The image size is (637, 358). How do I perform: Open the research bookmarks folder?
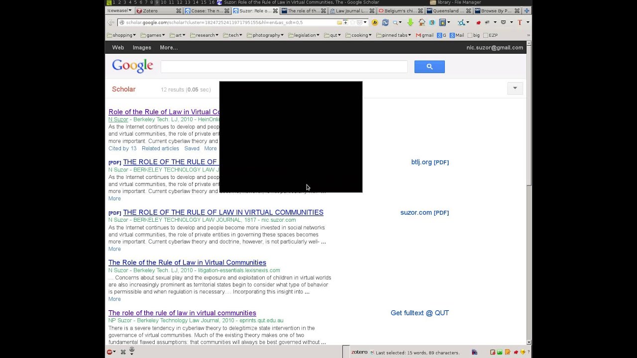(204, 35)
